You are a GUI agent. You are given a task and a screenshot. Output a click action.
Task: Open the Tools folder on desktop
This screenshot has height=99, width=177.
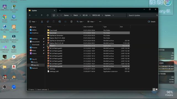coord(5,68)
